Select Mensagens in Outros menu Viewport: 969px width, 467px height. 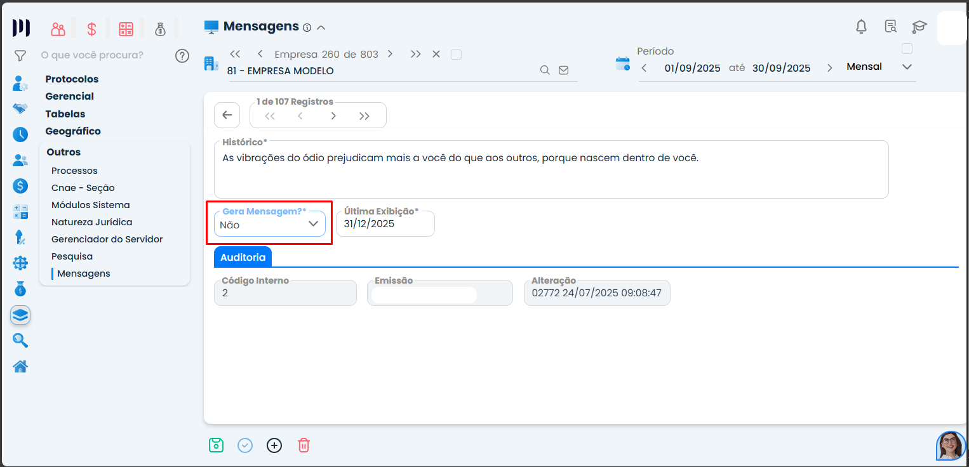click(84, 273)
